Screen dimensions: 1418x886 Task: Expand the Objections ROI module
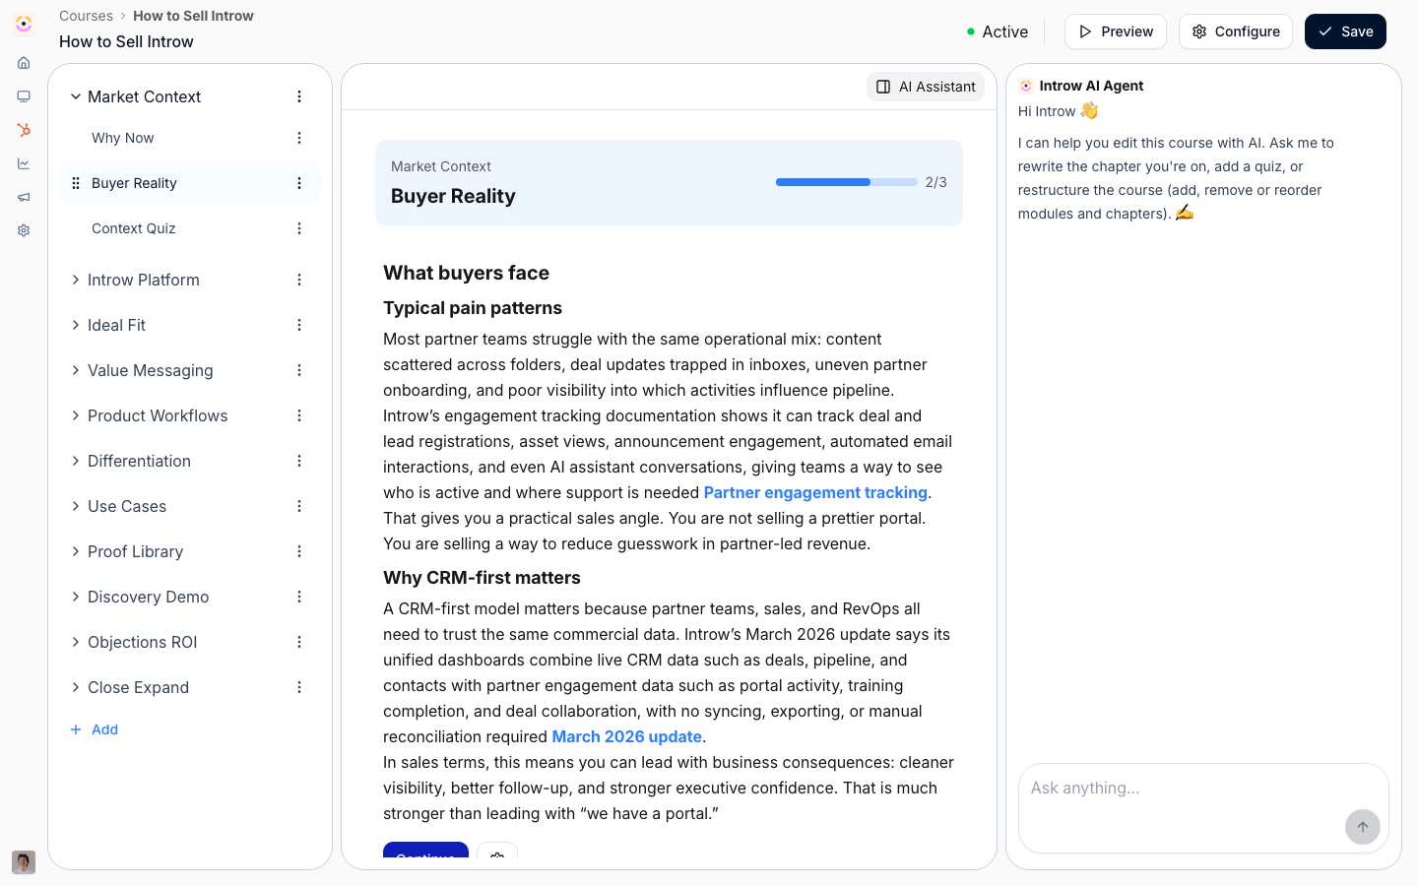pos(76,642)
